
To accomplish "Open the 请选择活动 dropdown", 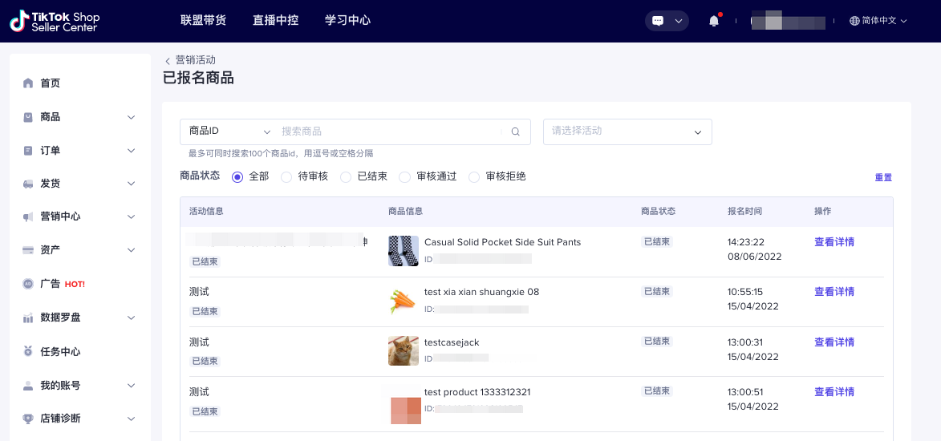I will coord(627,131).
